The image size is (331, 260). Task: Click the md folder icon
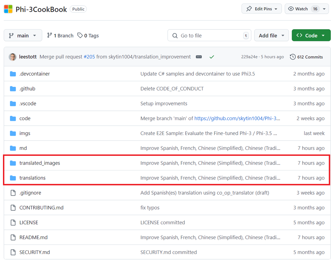tap(13, 148)
